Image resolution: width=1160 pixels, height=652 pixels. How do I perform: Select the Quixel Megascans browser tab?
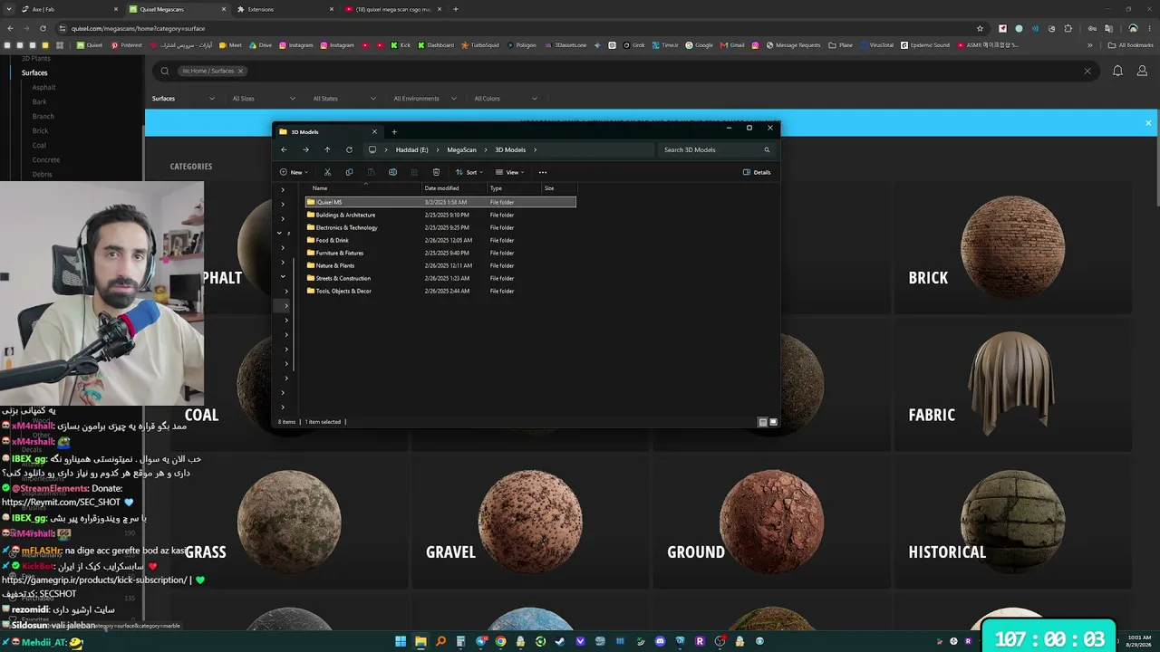pyautogui.click(x=177, y=9)
